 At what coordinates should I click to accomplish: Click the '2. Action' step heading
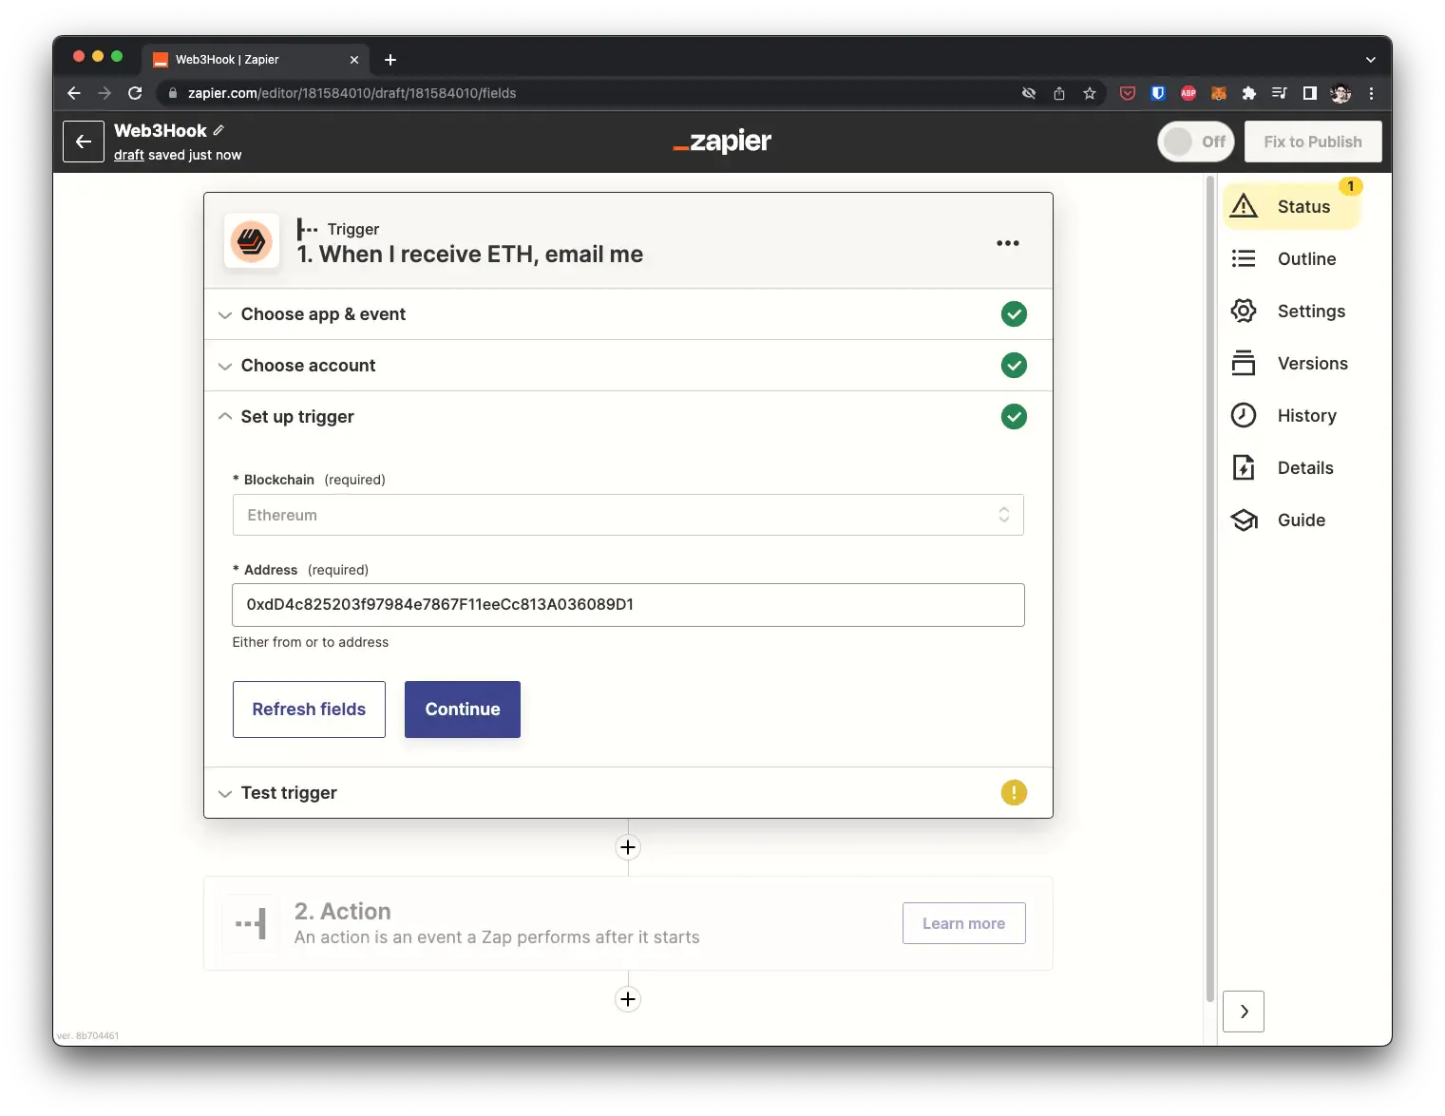pyautogui.click(x=343, y=912)
